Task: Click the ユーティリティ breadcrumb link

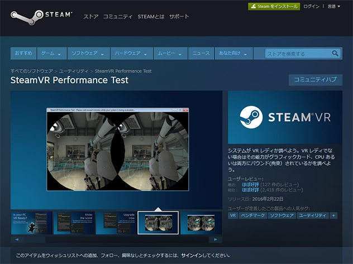Action: click(x=74, y=71)
